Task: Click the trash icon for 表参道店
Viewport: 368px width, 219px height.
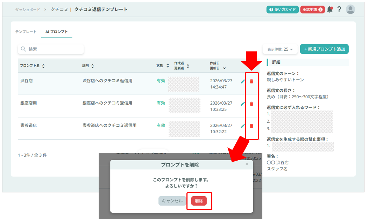Action: pos(251,126)
